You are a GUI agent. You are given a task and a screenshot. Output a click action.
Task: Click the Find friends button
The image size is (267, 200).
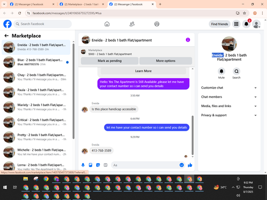(219, 24)
